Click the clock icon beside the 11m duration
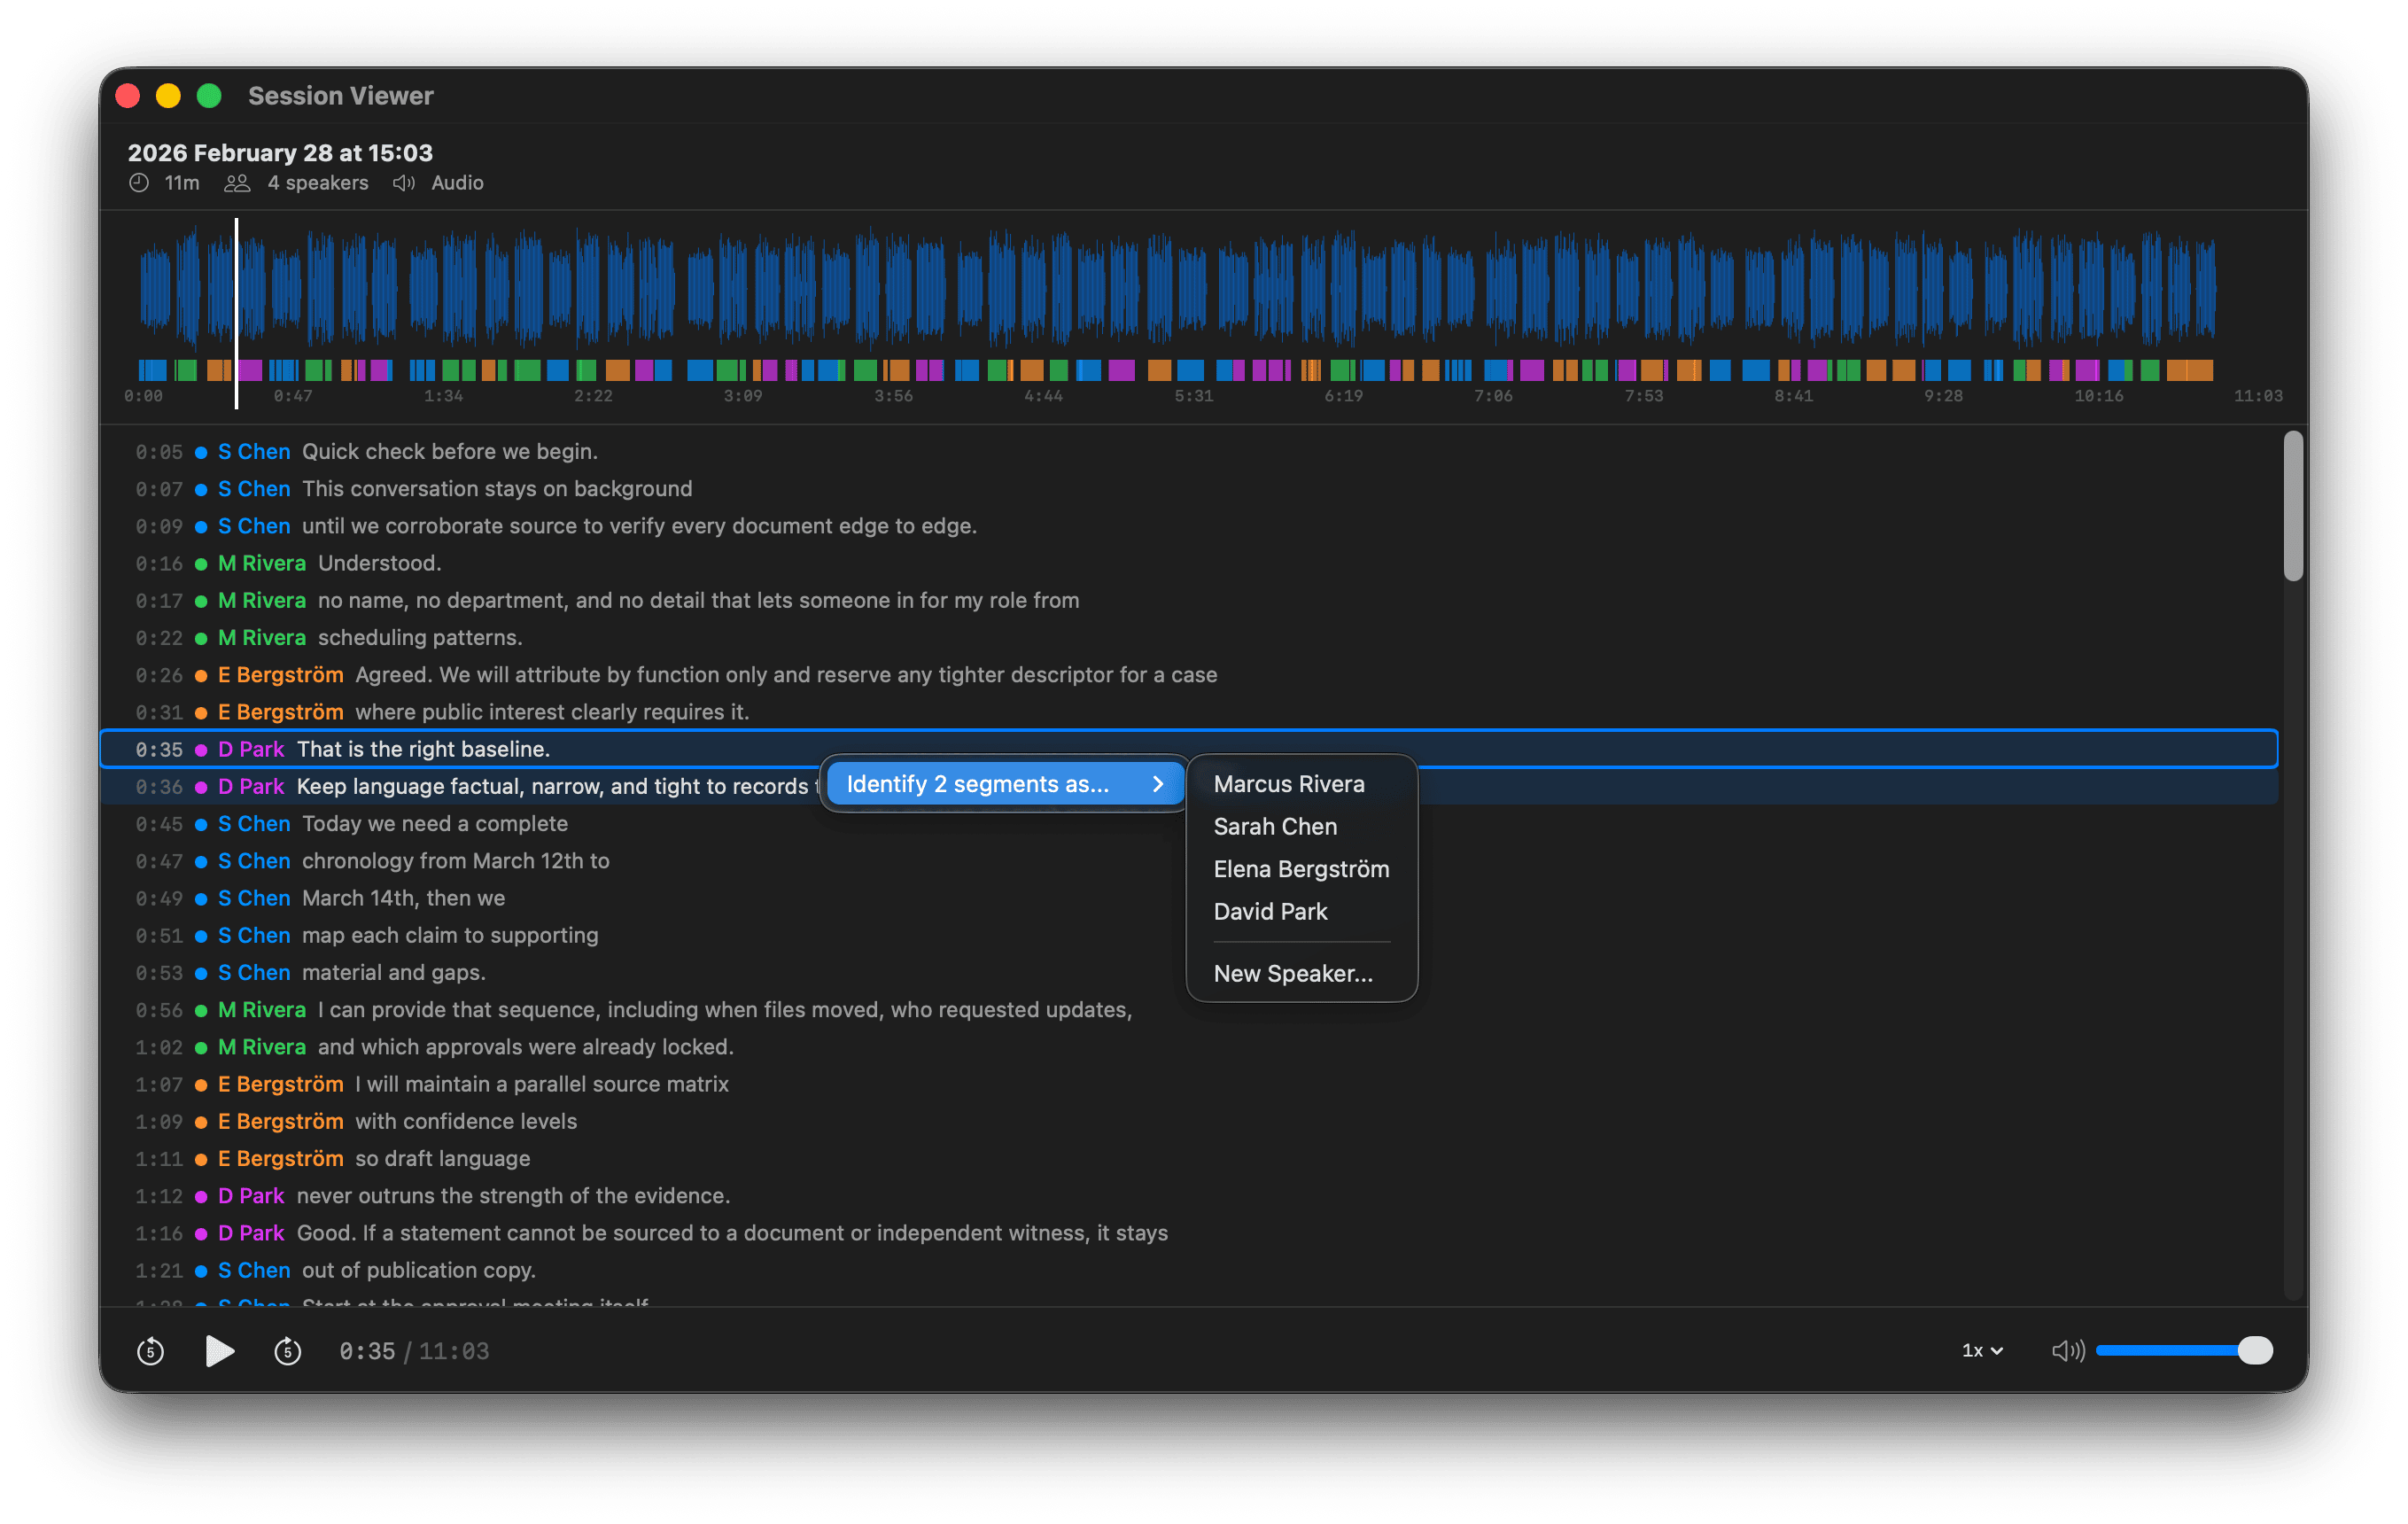Screen dimensions: 2408x1524 click(x=139, y=183)
